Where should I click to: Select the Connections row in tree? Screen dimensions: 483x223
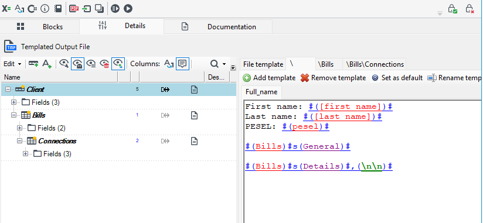point(118,141)
